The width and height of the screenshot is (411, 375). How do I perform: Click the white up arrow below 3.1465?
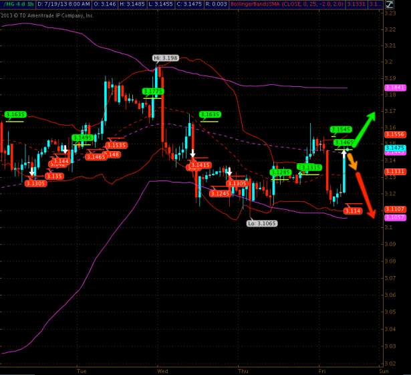point(345,154)
